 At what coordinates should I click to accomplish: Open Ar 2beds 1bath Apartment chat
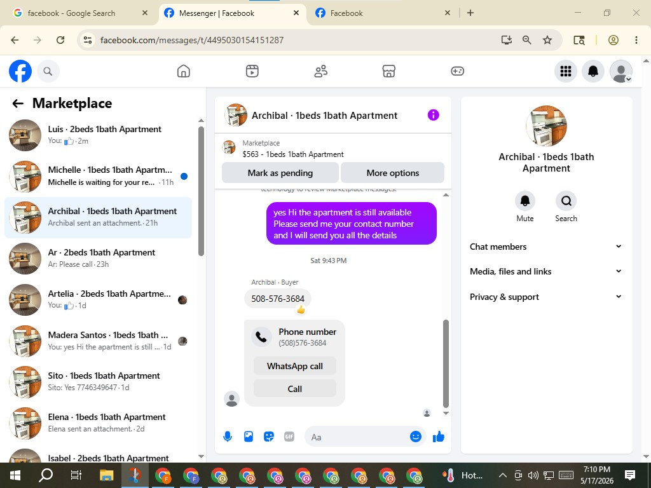coord(98,258)
